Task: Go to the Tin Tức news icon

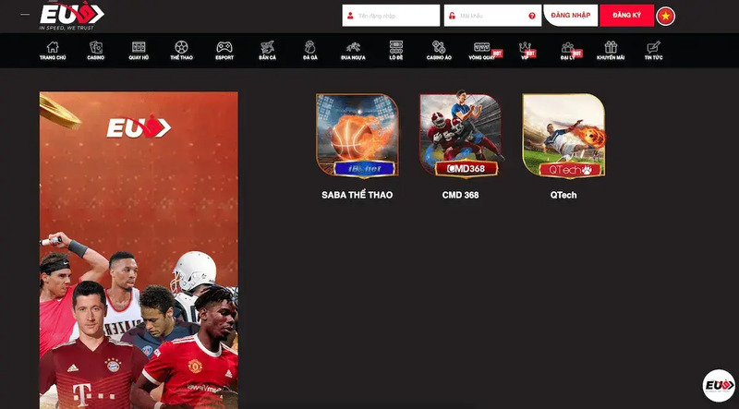Action: (654, 47)
